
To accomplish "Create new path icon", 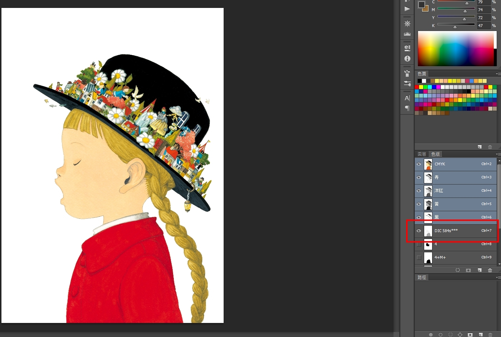I will 480,335.
